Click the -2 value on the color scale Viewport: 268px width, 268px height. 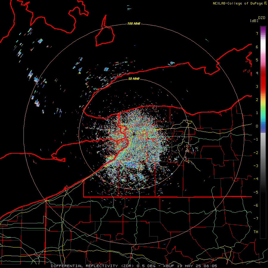tap(256, 152)
